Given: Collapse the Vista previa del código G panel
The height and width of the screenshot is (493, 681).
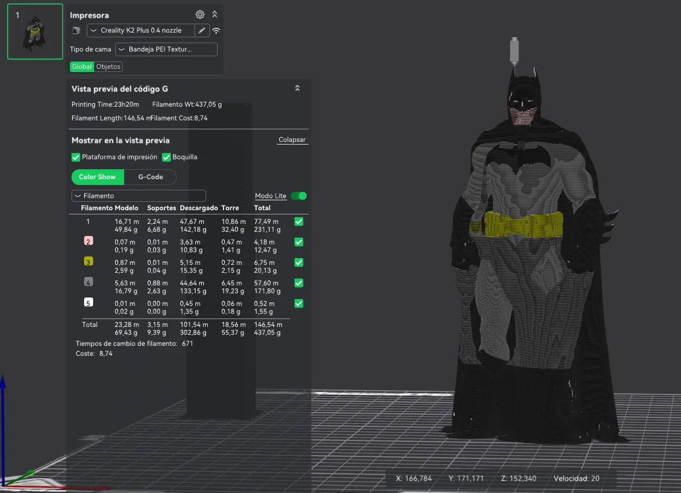Looking at the screenshot, I should (297, 88).
